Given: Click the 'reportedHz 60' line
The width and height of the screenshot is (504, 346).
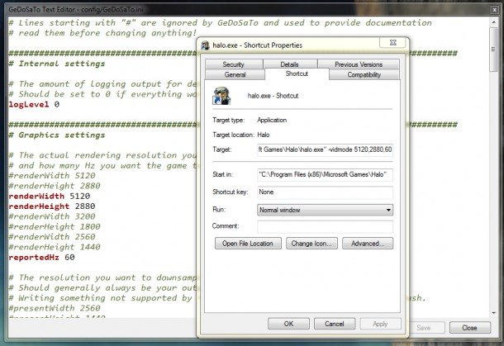Looking at the screenshot, I should click(x=41, y=258).
